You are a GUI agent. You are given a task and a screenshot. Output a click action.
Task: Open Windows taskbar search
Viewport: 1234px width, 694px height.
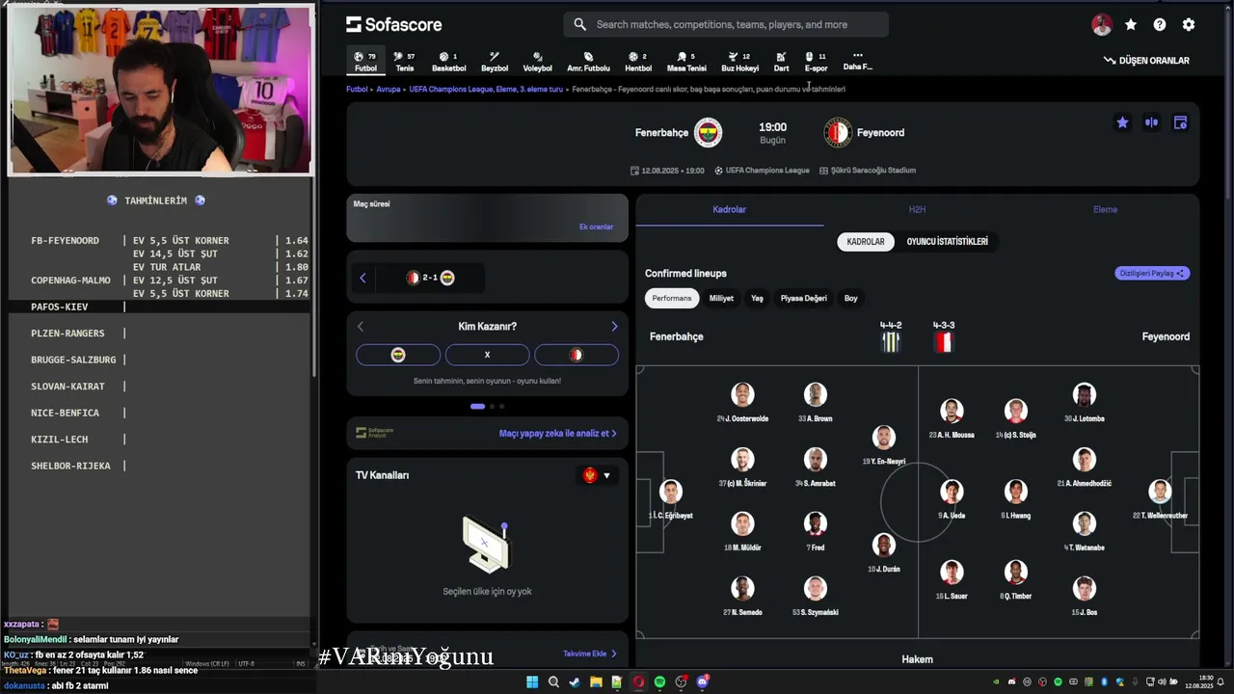click(x=553, y=681)
